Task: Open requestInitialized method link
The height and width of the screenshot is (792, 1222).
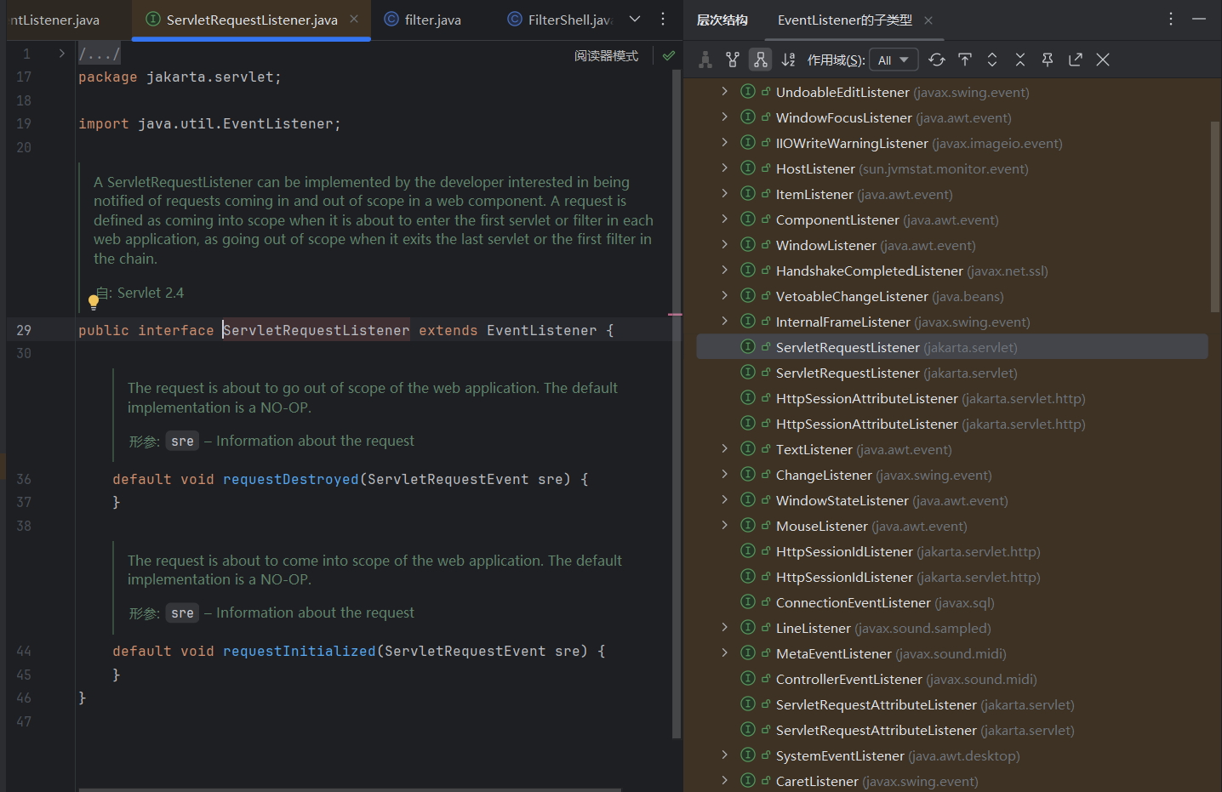Action: tap(299, 651)
